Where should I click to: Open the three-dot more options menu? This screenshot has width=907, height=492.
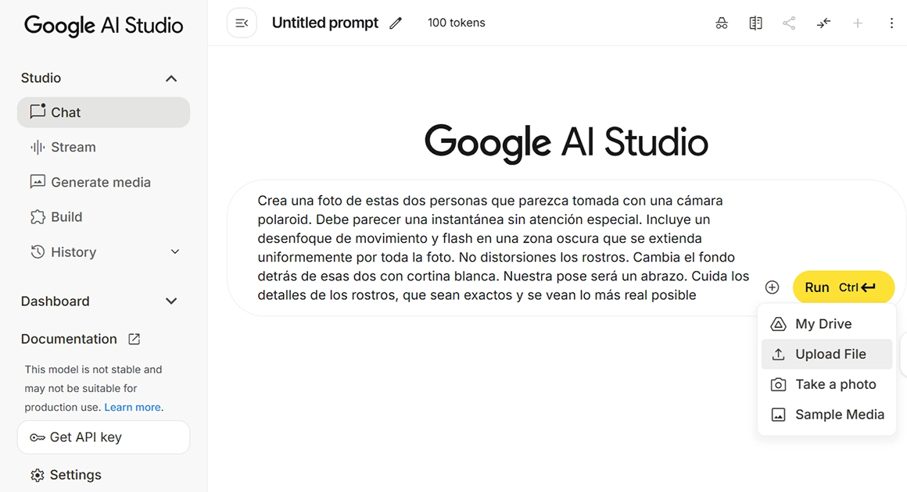coord(891,23)
